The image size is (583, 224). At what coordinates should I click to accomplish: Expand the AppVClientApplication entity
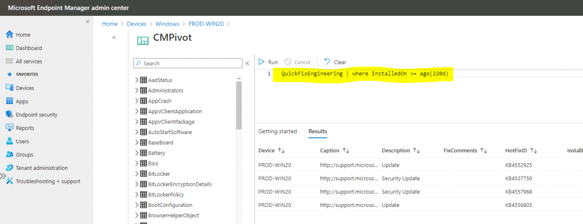click(137, 111)
